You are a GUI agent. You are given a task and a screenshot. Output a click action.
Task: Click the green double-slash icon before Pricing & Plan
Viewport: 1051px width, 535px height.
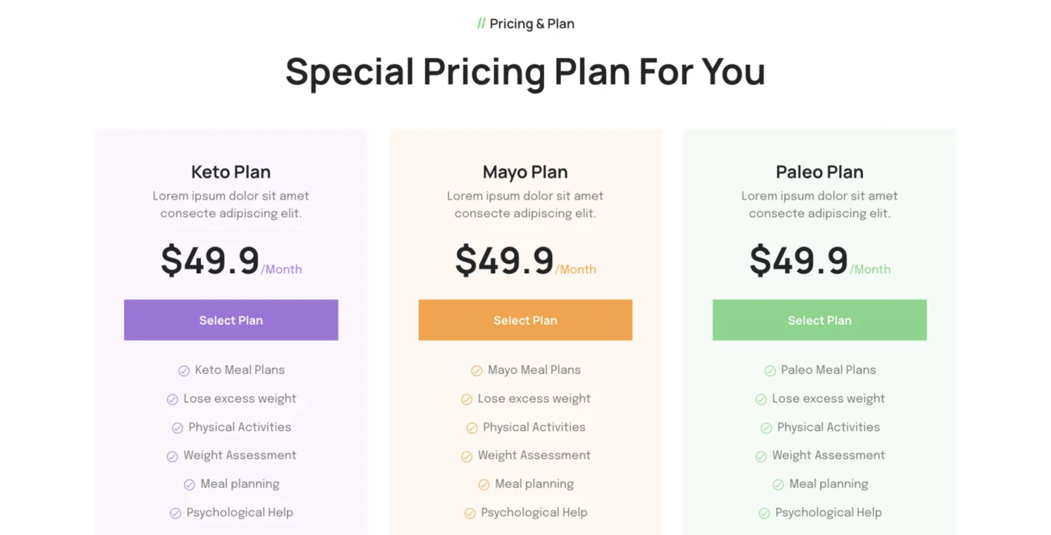[x=481, y=24]
